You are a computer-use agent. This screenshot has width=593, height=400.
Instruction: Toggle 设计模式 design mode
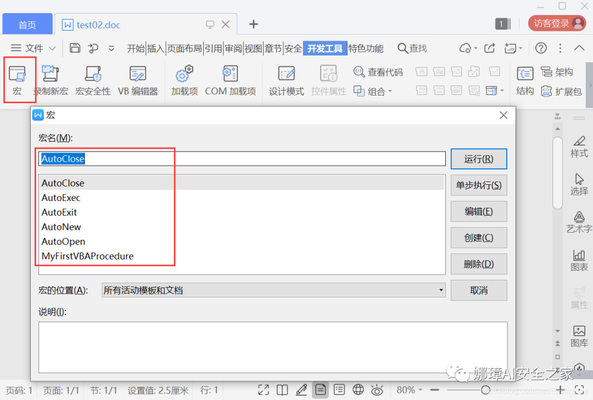click(x=286, y=80)
